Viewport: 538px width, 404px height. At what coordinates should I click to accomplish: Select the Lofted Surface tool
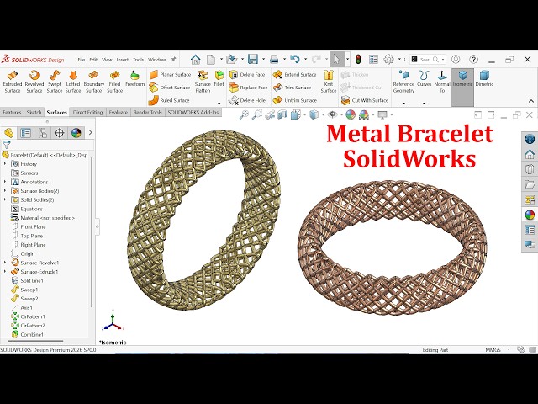(x=73, y=82)
